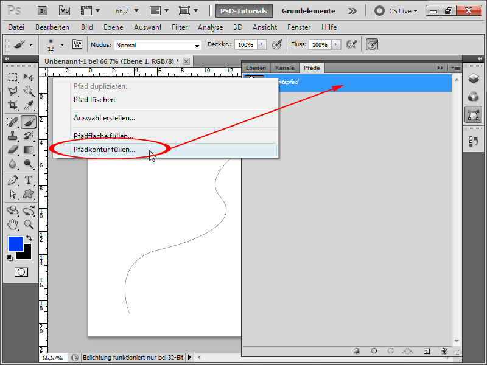Select the Path Selection tool

pyautogui.click(x=13, y=194)
